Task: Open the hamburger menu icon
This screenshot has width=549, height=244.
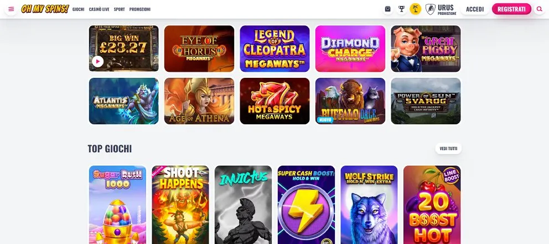Action: coord(11,9)
